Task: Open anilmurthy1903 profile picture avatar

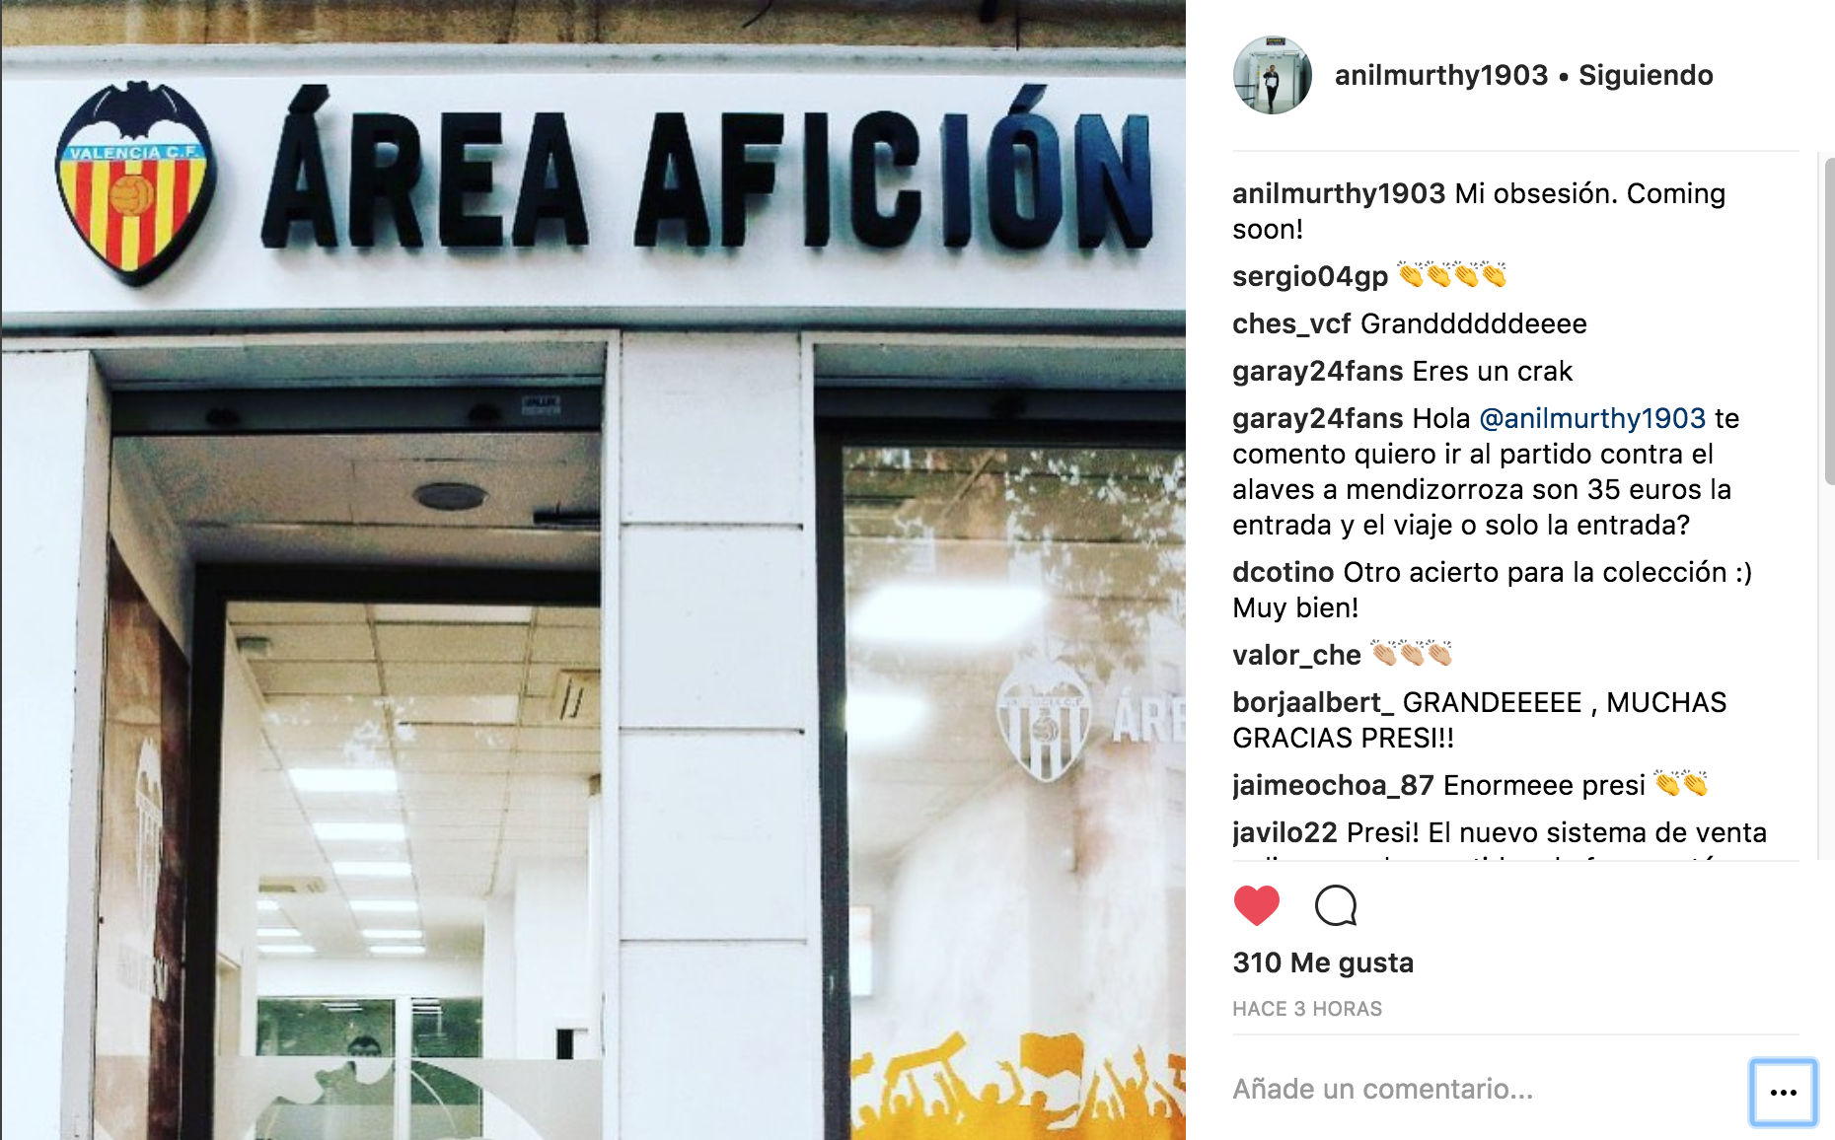Action: pyautogui.click(x=1273, y=75)
